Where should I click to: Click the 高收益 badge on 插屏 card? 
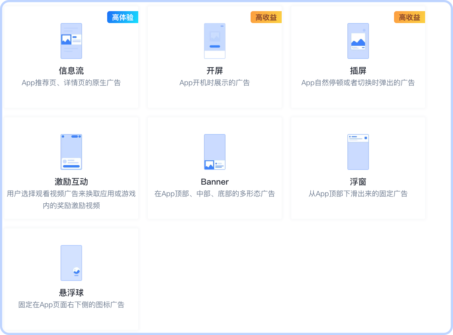(x=410, y=18)
